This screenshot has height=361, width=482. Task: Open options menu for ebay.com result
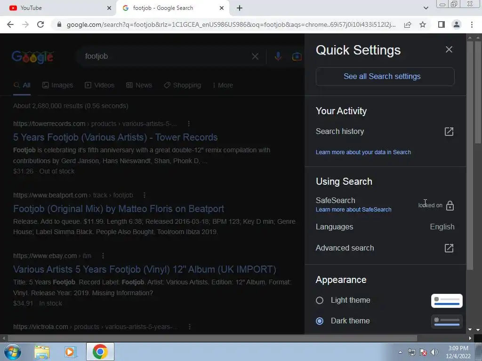click(103, 256)
